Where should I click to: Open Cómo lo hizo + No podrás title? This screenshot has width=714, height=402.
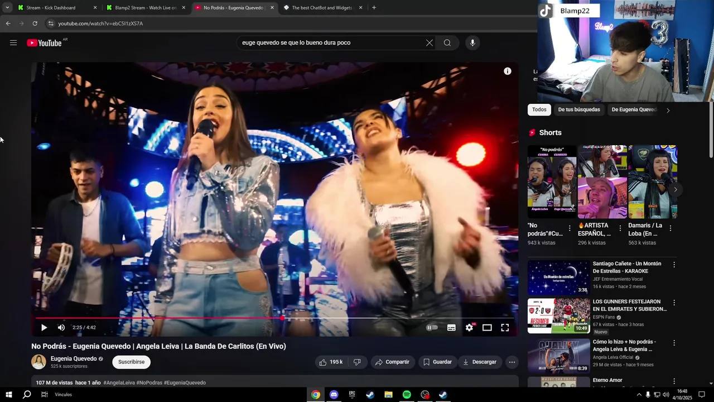pyautogui.click(x=623, y=346)
